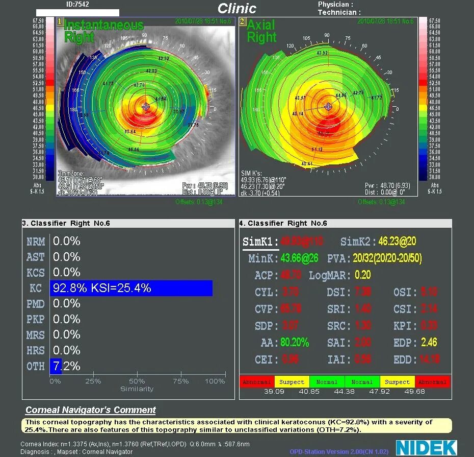Click the MinK value 43.66@26
Screen dimensions: 474x457
299,258
